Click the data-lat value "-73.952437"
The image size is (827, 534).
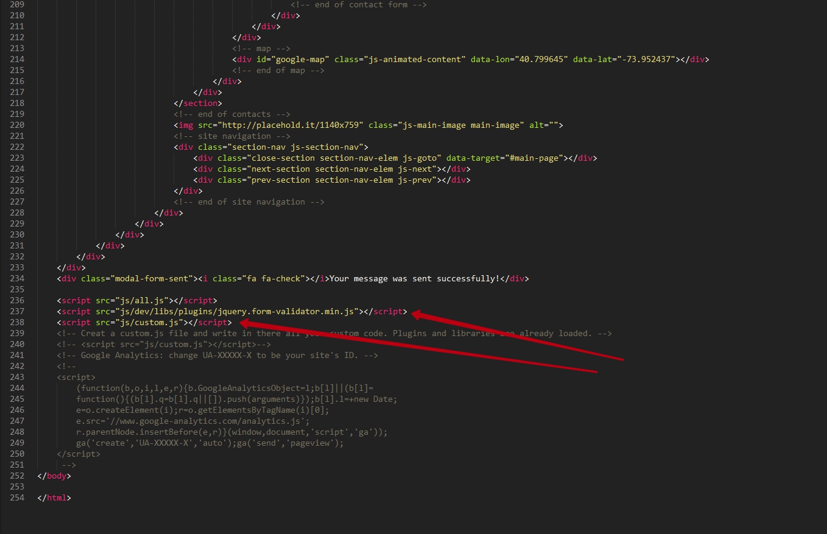646,59
